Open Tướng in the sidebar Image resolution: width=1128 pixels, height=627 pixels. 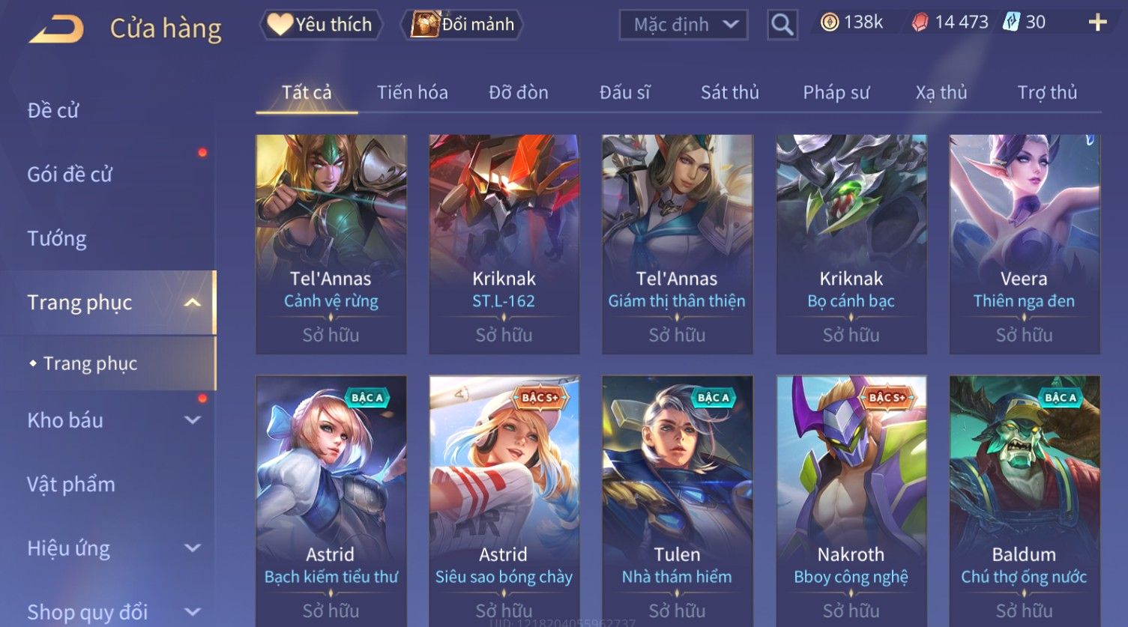pos(57,239)
